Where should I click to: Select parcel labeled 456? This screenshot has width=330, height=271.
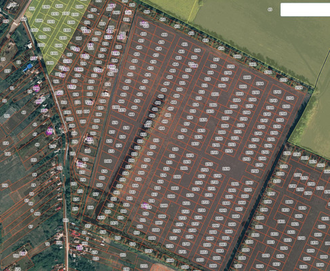click(144, 34)
